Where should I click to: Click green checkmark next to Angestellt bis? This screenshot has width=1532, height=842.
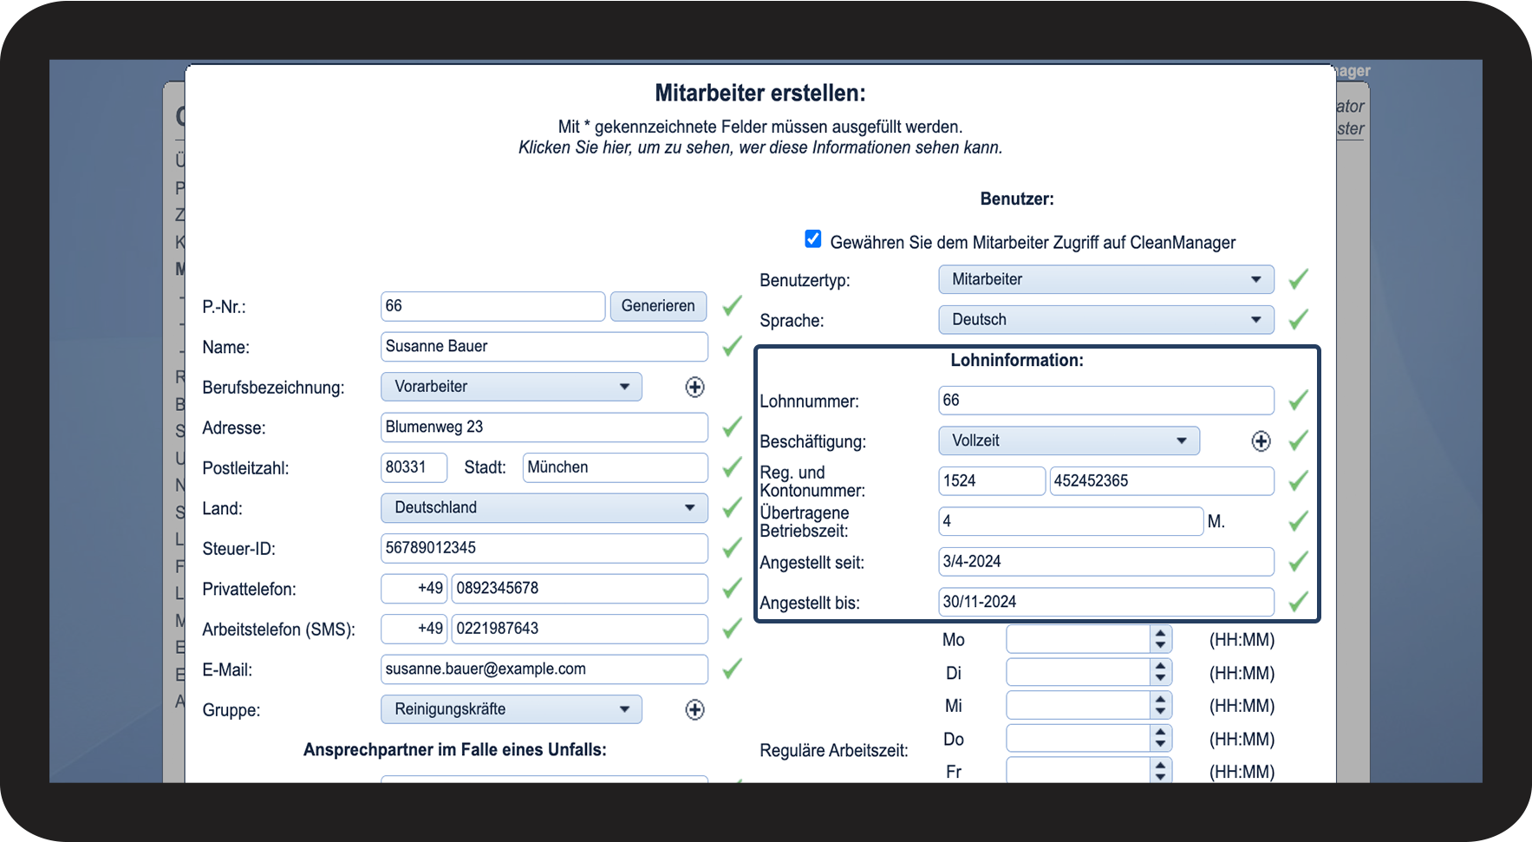[x=1298, y=602]
